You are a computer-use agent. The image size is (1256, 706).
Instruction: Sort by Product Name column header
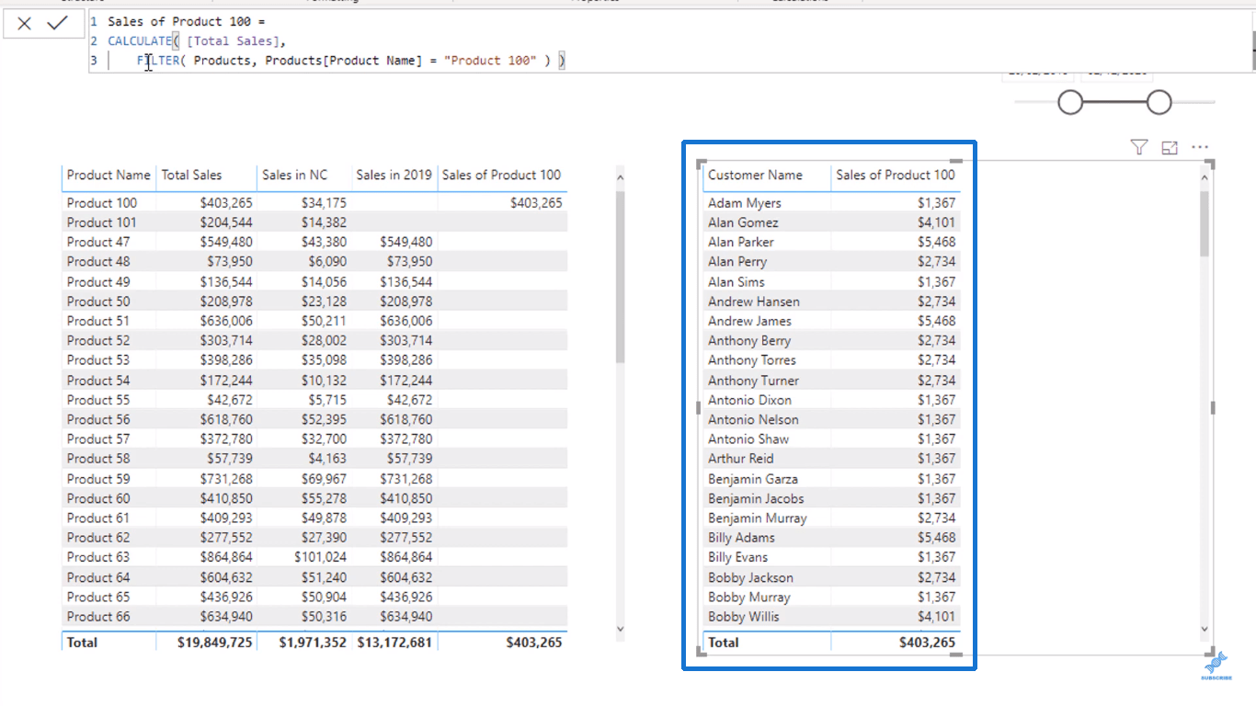click(108, 175)
